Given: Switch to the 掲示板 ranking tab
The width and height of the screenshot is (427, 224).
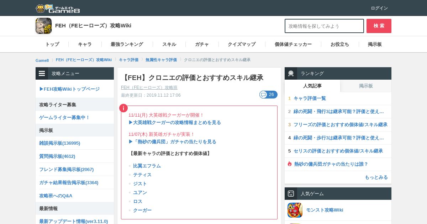Looking at the screenshot, I should coord(366,86).
